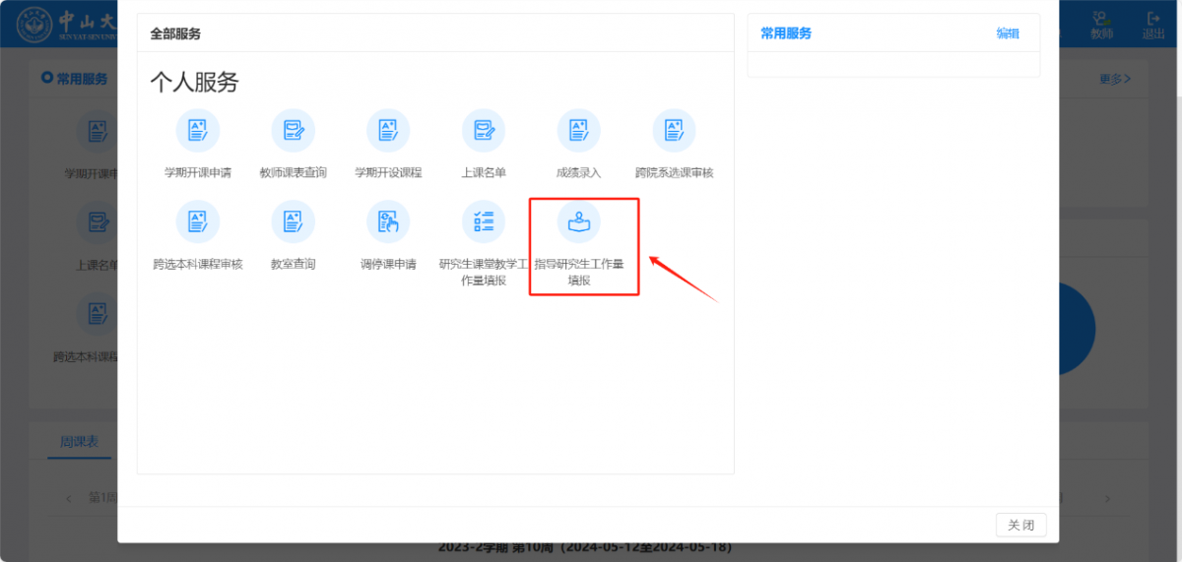
Task: Click the 教师 role icon
Action: tap(1101, 25)
